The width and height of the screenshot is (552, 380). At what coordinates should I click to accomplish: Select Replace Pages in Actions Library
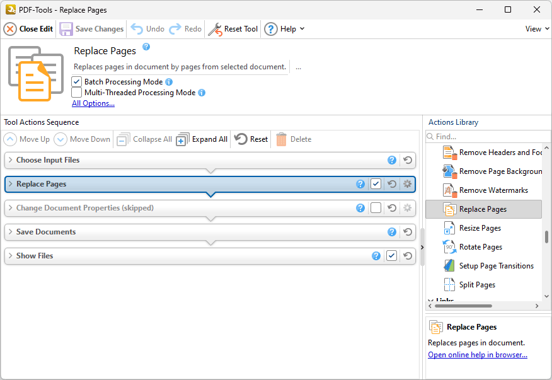(x=484, y=209)
